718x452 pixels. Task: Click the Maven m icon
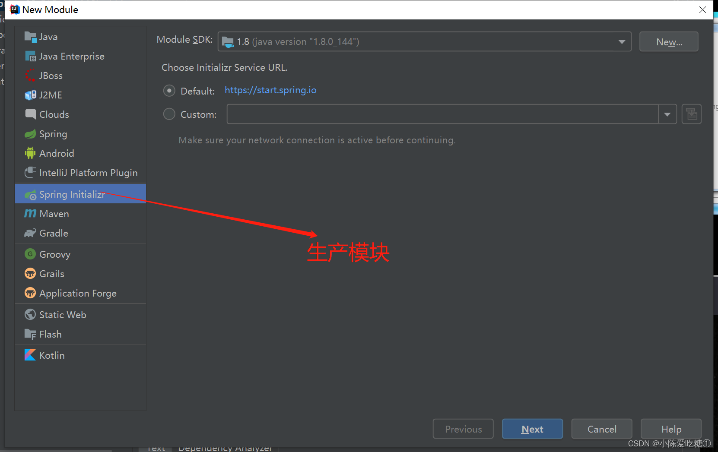click(x=30, y=214)
